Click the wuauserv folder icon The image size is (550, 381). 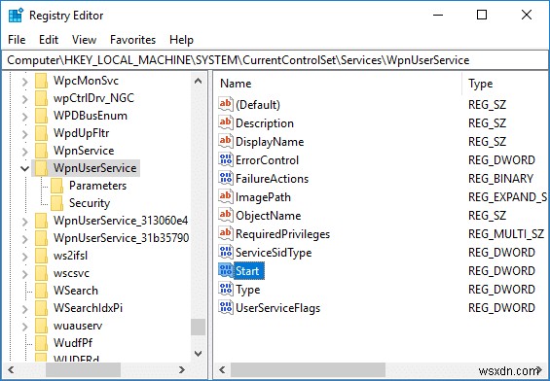[42, 326]
